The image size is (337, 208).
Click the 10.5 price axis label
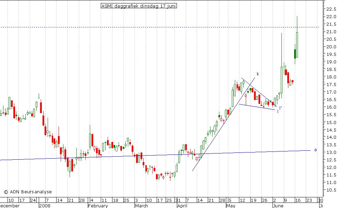(x=331, y=190)
